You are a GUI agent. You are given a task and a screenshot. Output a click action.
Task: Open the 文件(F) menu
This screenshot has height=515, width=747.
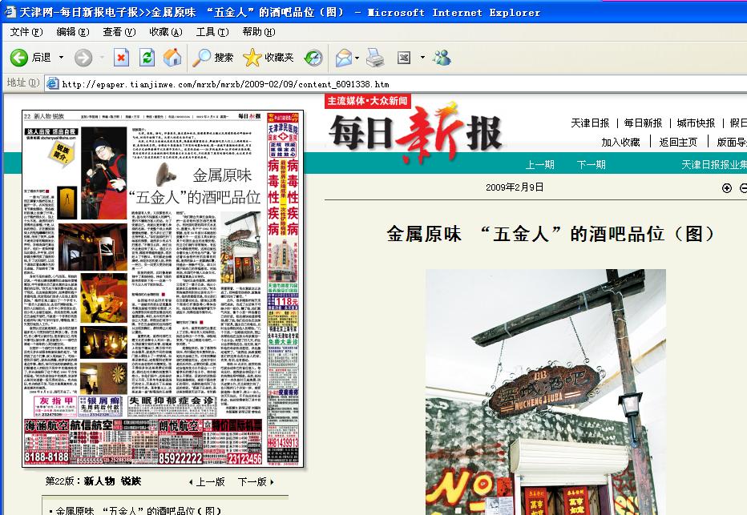[x=26, y=32]
